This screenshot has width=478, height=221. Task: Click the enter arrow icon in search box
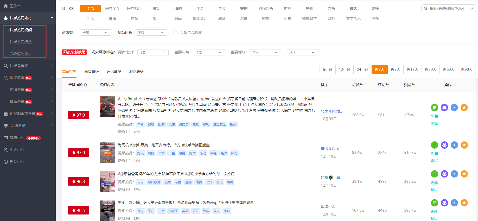coord(471,9)
